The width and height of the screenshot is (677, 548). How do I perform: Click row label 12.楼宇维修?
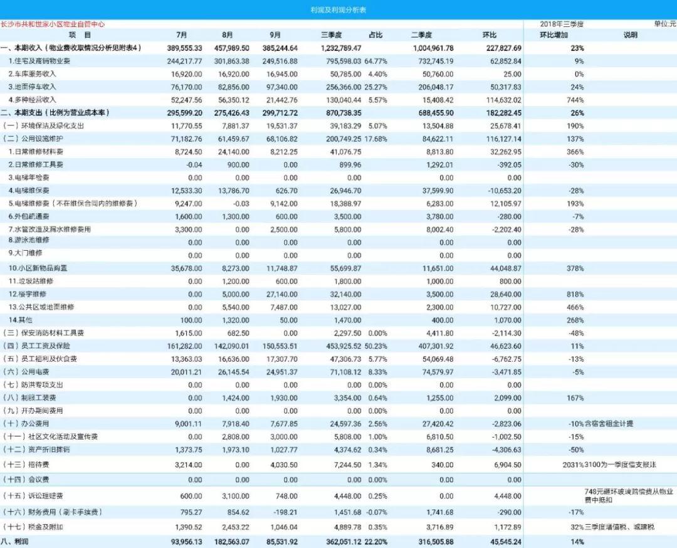28,294
